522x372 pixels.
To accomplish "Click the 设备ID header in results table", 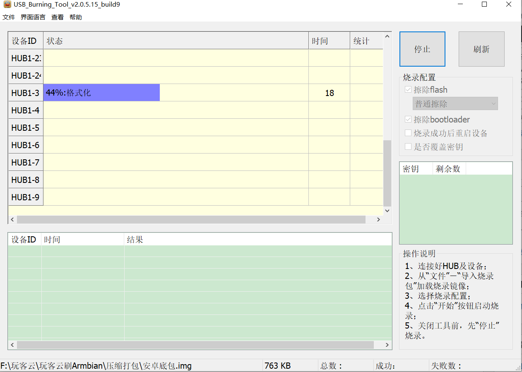I will (24, 240).
